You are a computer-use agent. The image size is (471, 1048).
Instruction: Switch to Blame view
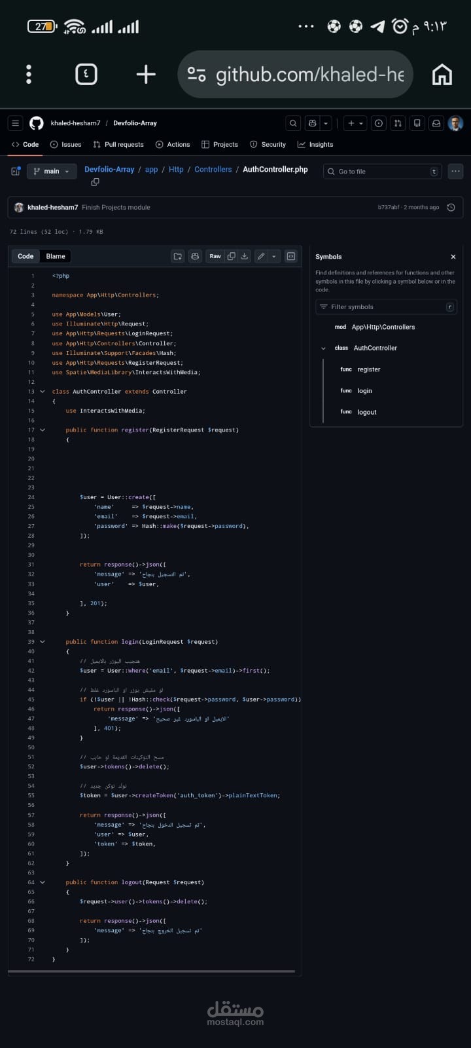tap(56, 256)
